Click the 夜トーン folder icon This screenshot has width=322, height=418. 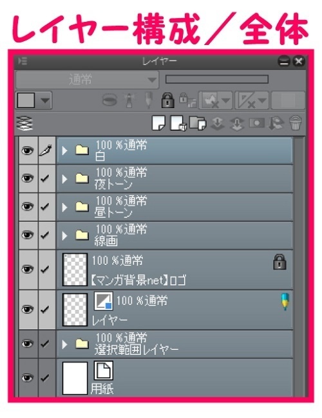82,178
